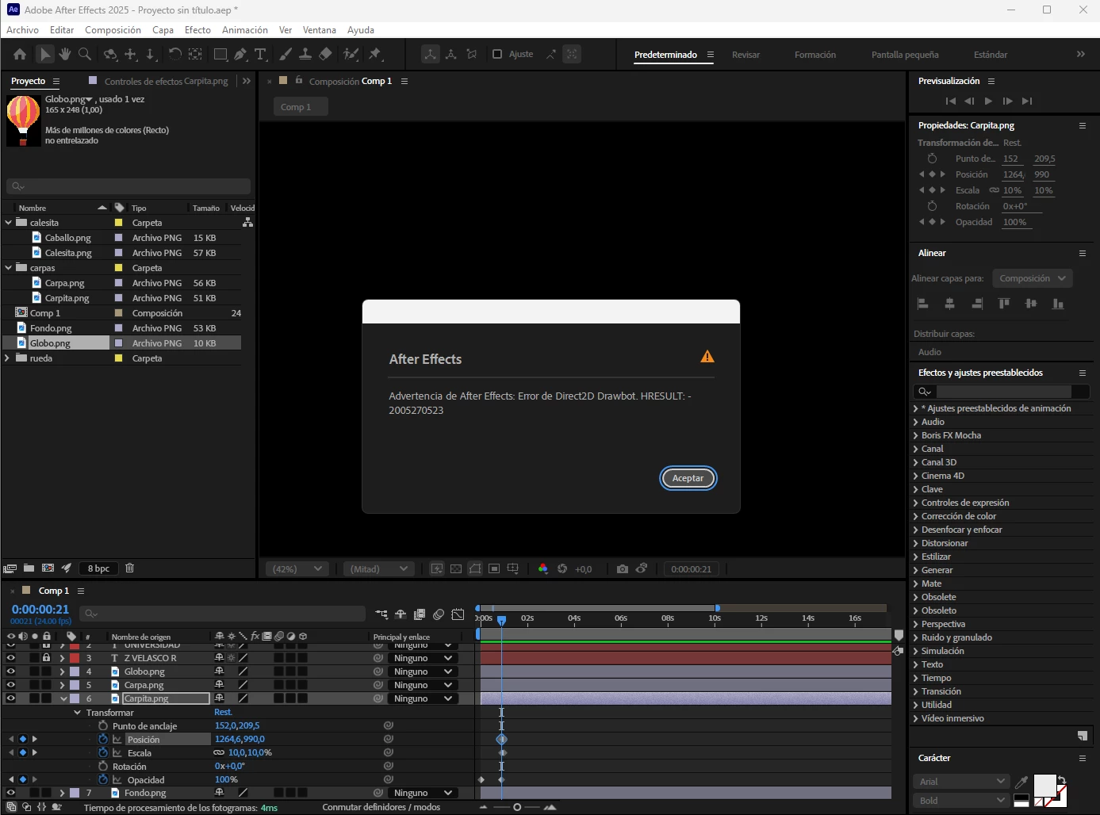Hide the Carpa.png layer with its eye
The image size is (1100, 815).
click(10, 685)
